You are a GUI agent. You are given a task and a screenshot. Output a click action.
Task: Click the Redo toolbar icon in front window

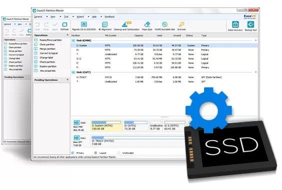46,26
